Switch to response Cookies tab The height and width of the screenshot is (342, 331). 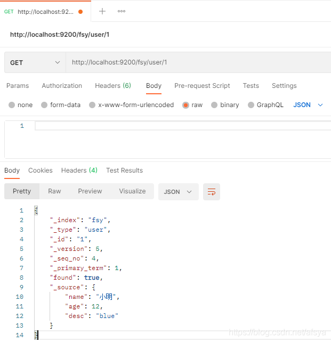click(41, 170)
